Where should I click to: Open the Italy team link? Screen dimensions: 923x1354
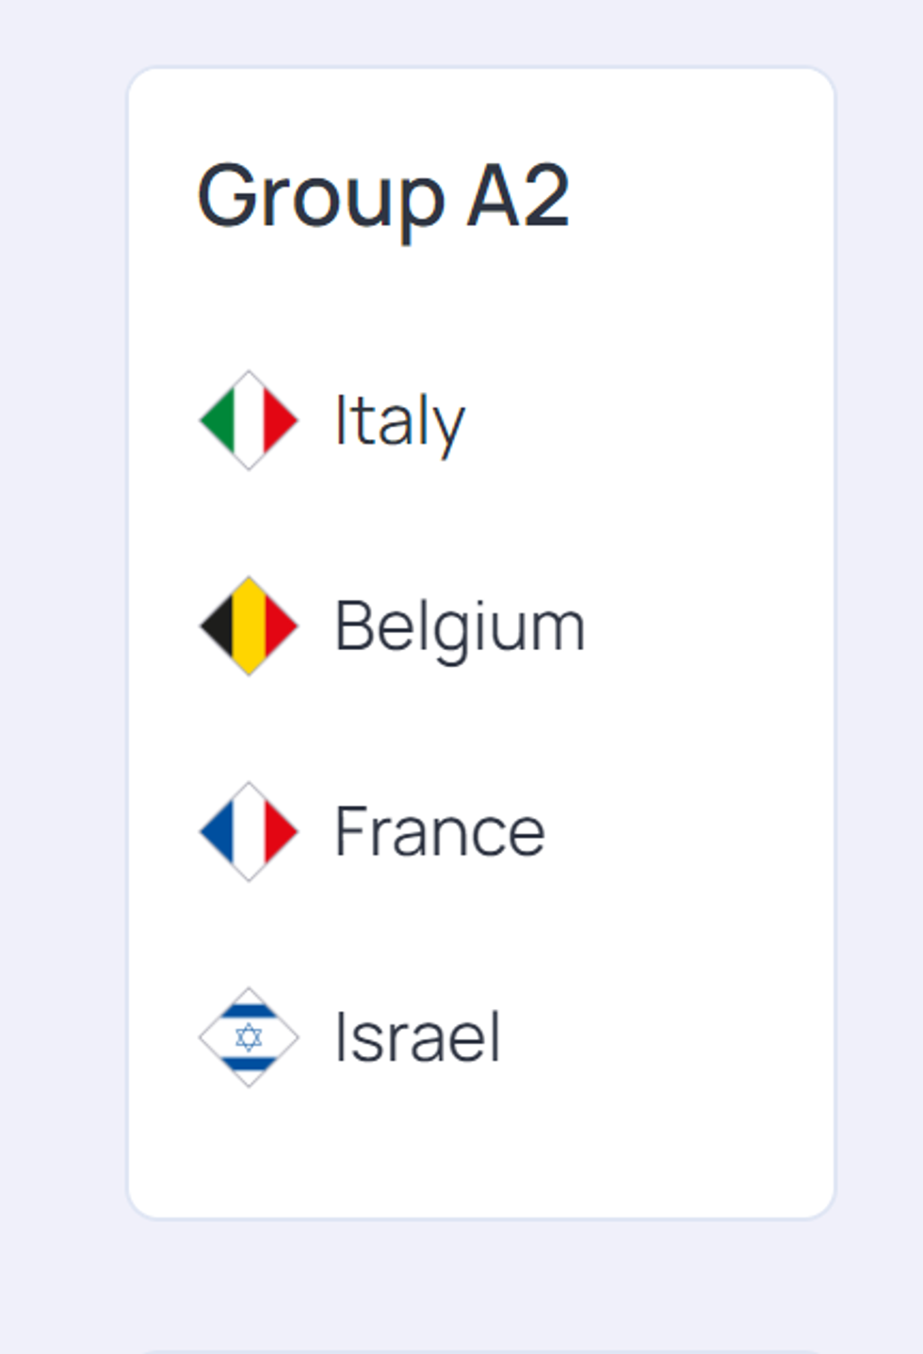point(399,421)
